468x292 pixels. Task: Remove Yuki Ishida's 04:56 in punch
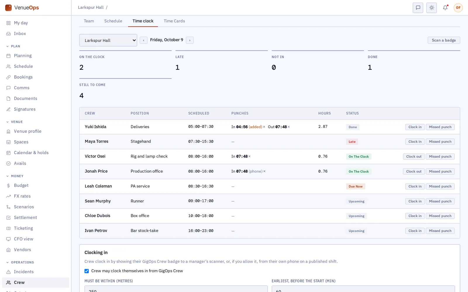[x=264, y=127]
